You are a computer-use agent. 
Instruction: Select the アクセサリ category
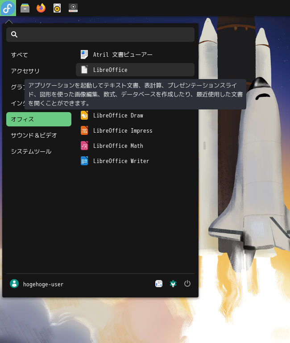(x=39, y=71)
